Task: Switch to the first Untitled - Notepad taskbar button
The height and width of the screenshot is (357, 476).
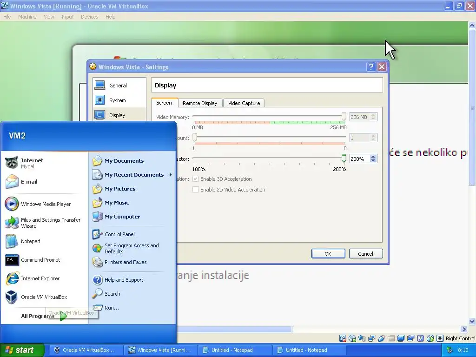Action: click(235, 350)
